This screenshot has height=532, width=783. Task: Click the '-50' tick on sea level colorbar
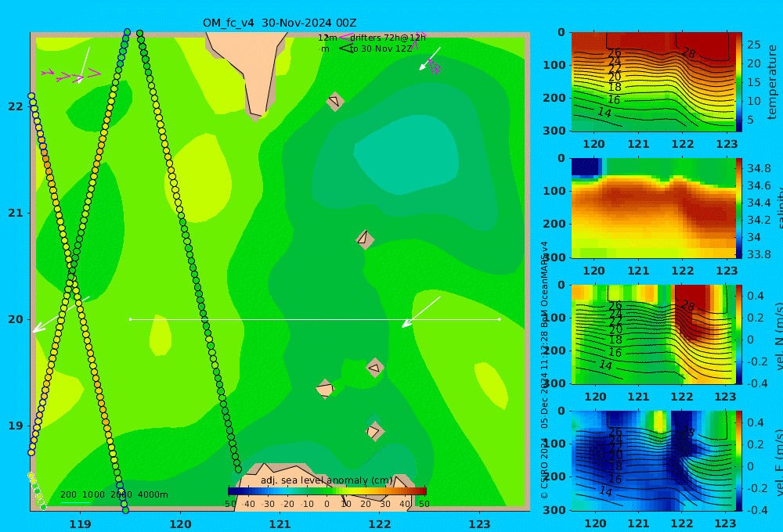pos(229,504)
